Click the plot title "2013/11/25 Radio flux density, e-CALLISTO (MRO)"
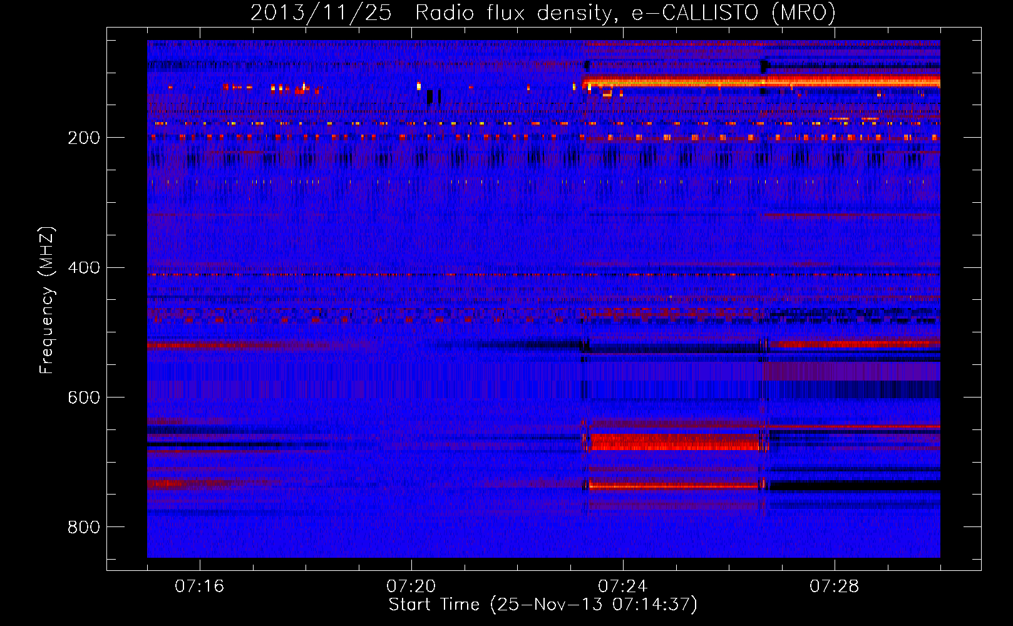Viewport: 1013px width, 626px height. 543,13
